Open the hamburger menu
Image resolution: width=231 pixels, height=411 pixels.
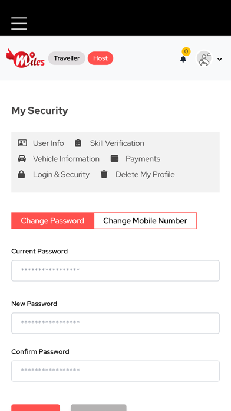(x=19, y=24)
